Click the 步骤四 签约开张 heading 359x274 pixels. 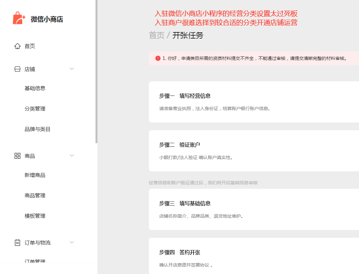179,253
